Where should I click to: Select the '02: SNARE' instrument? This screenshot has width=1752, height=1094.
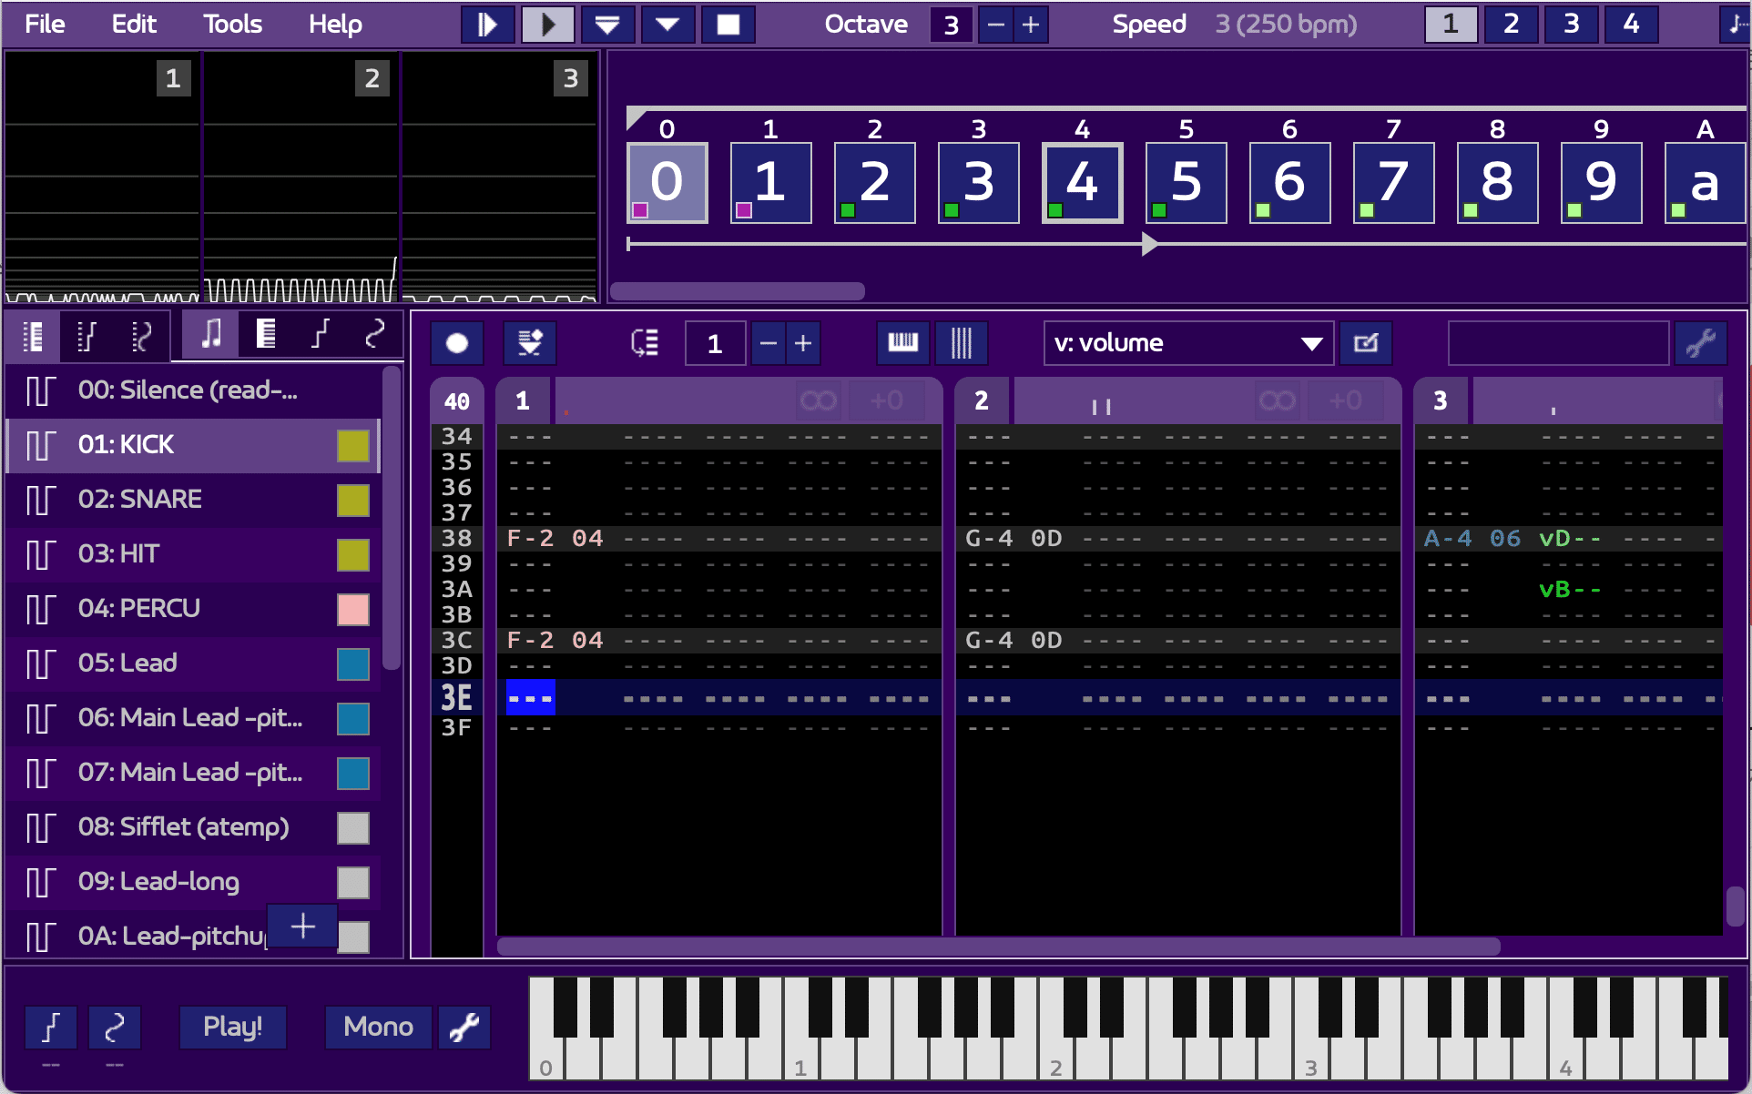pyautogui.click(x=193, y=500)
